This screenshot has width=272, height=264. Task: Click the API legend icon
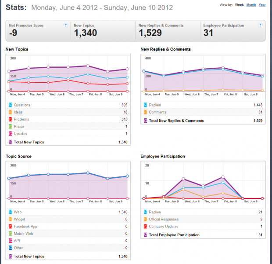click(11, 241)
